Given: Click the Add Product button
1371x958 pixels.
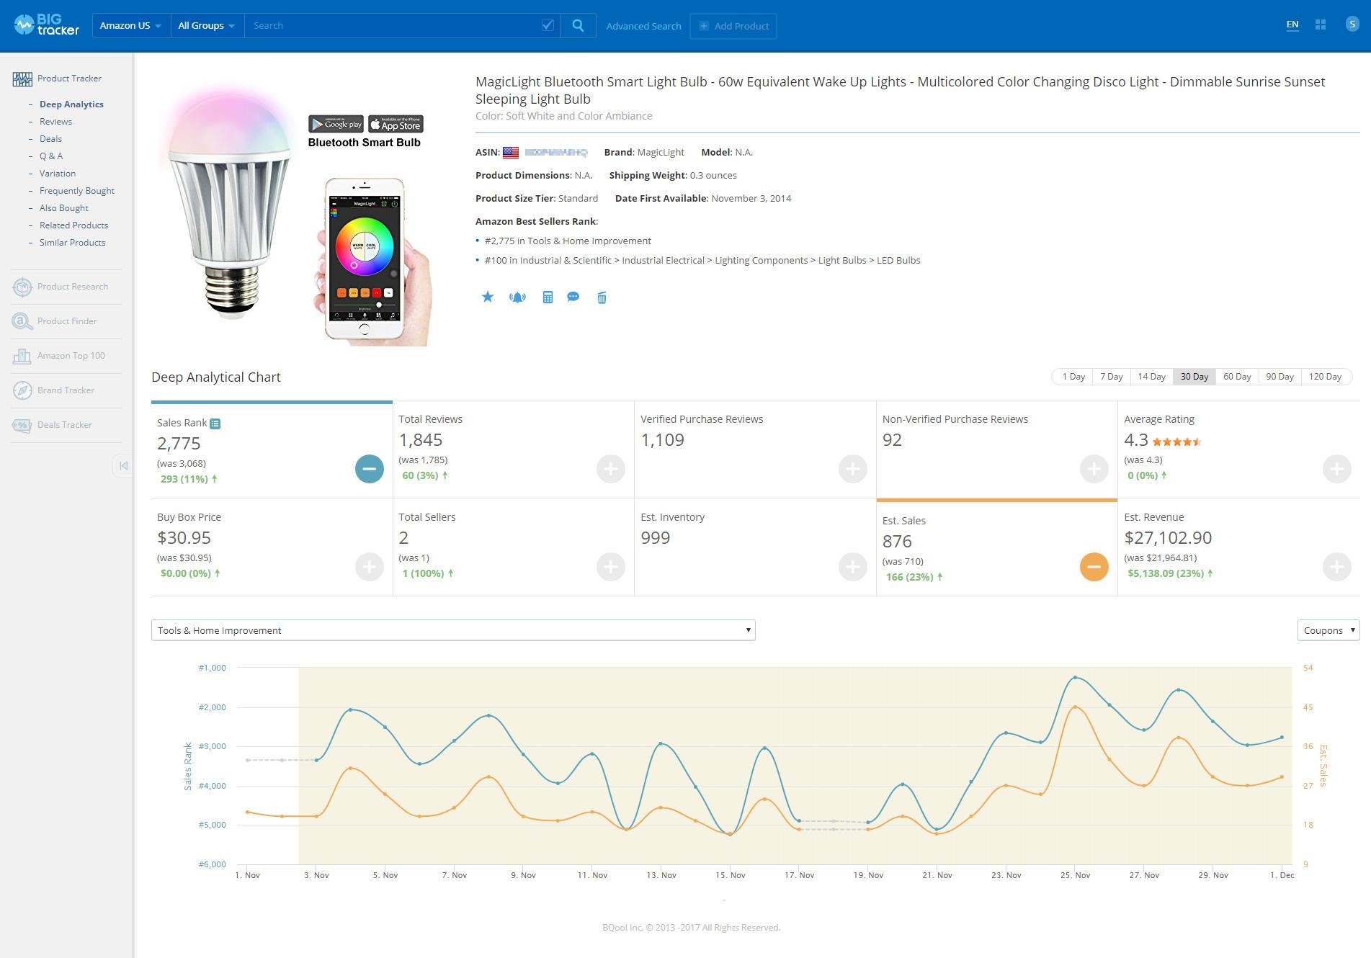Looking at the screenshot, I should 733,26.
